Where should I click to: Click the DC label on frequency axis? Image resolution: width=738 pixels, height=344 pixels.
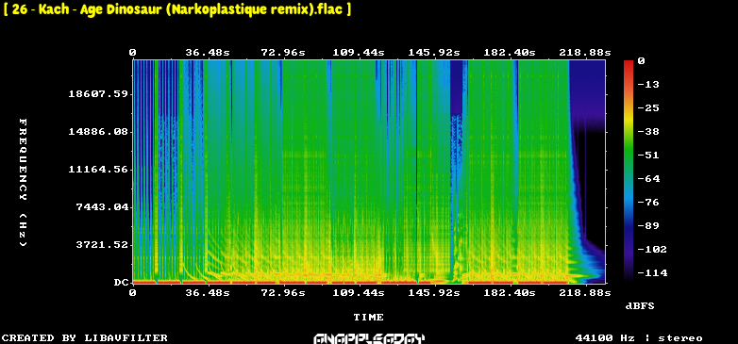pos(121,283)
